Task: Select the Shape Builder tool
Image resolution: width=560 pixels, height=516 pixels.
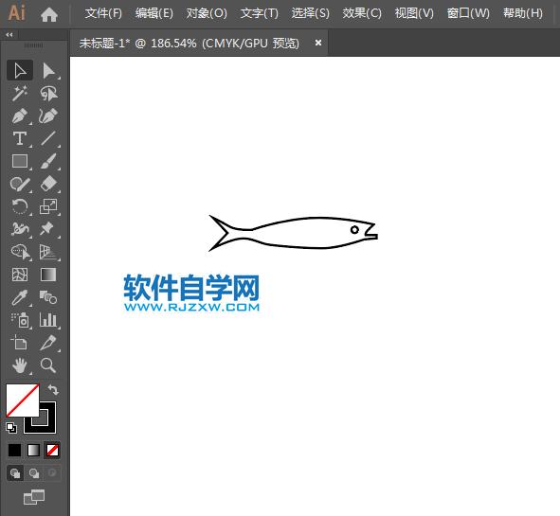Action: 20,252
